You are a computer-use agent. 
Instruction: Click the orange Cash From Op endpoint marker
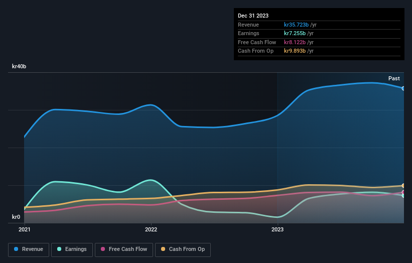click(403, 186)
